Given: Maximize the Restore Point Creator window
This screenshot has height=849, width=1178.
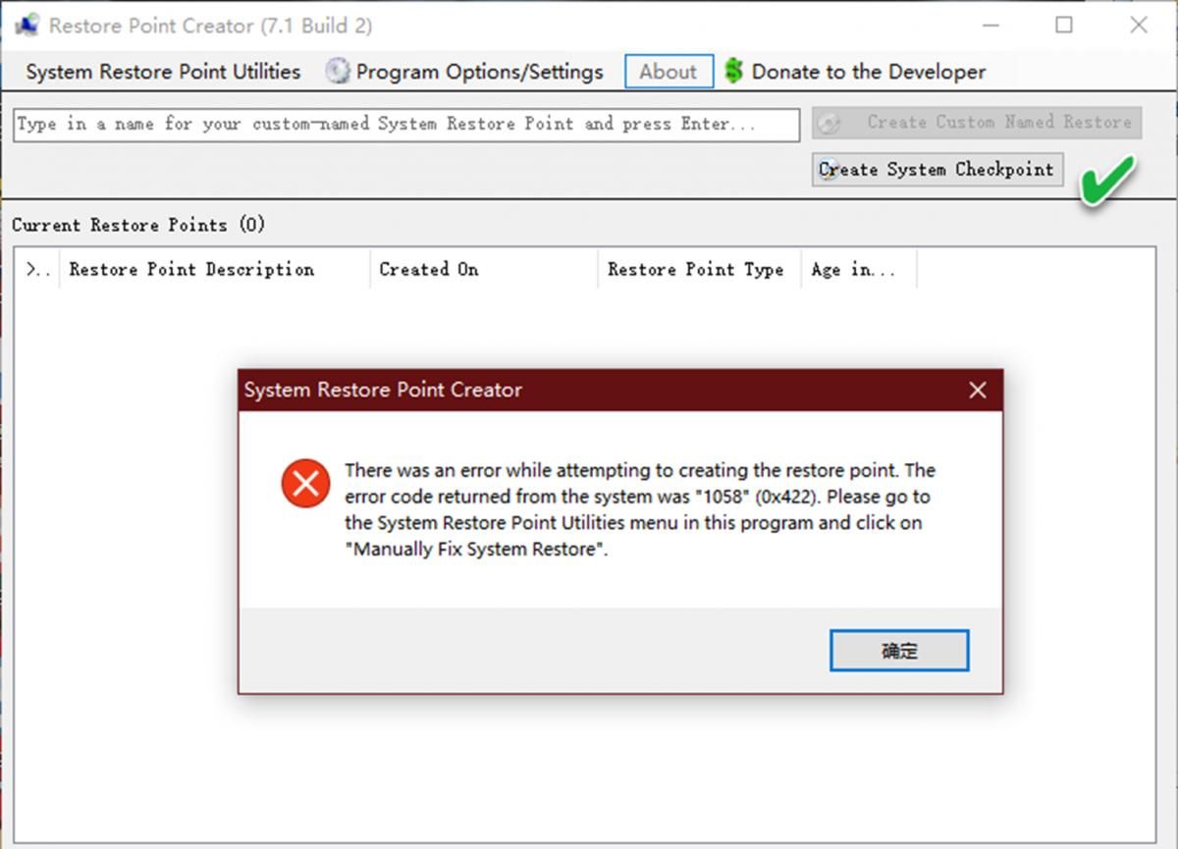Looking at the screenshot, I should point(1063,26).
